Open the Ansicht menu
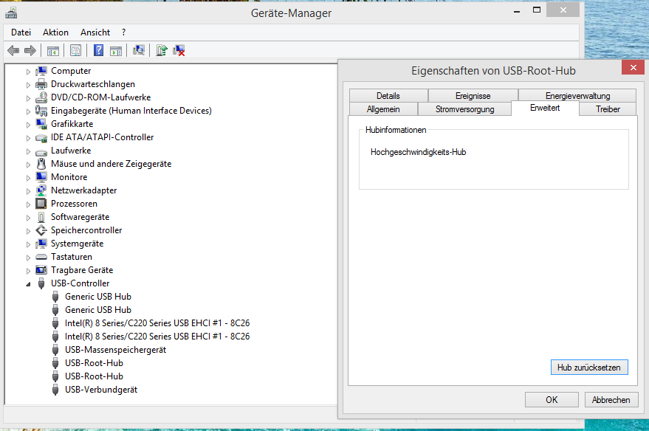Image resolution: width=649 pixels, height=431 pixels. [95, 32]
